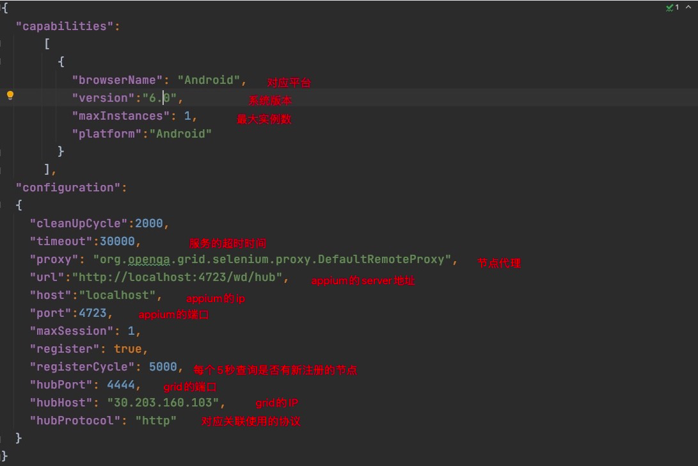Screen dimensions: 698x466
Task: Click the "30.203.160.103" hubHost value
Action: pyautogui.click(x=163, y=403)
